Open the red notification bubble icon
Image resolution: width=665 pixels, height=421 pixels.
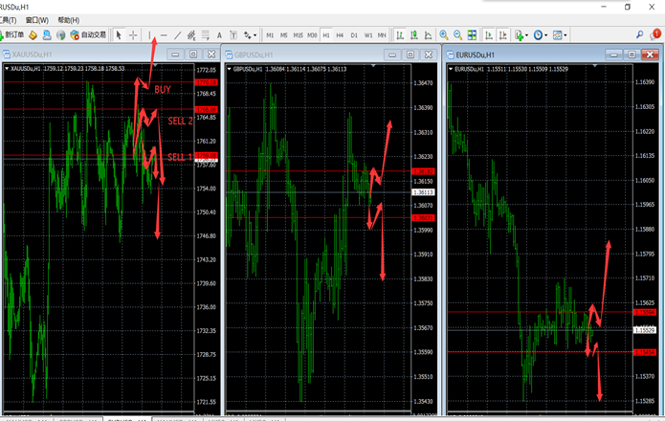(x=656, y=34)
